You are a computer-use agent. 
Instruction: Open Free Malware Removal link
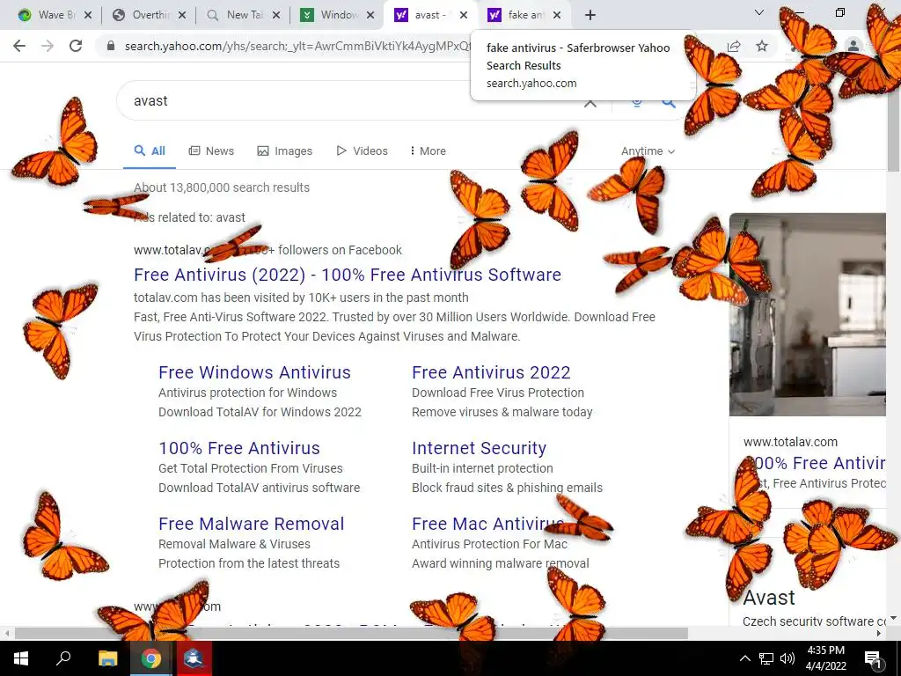pos(251,524)
